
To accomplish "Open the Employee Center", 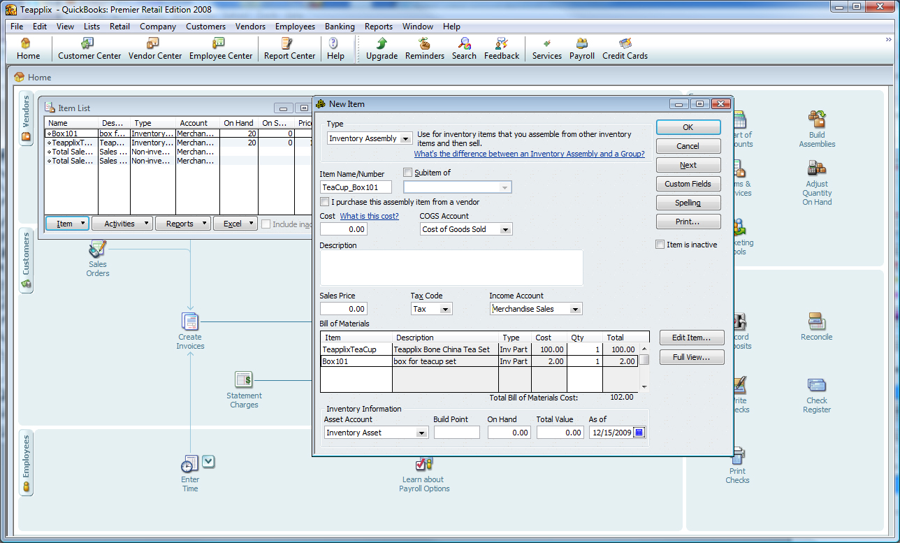I will tap(221, 48).
